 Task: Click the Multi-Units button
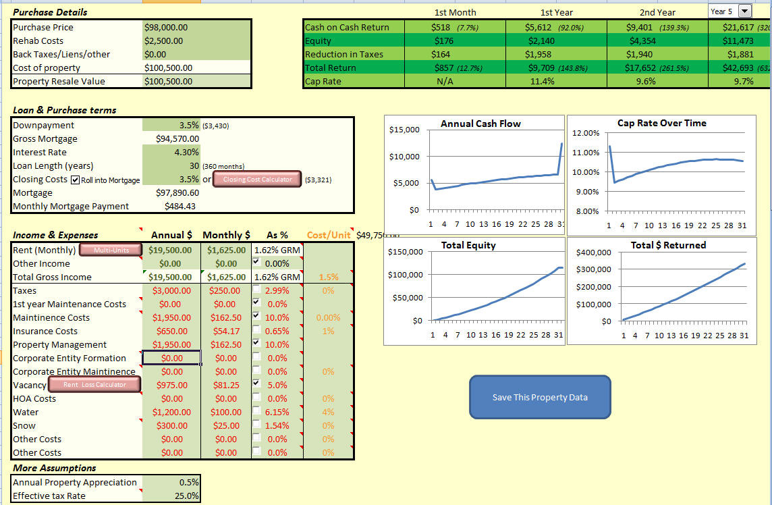[111, 250]
